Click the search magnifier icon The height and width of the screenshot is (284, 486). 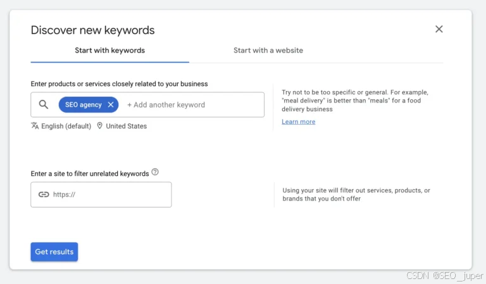click(44, 104)
